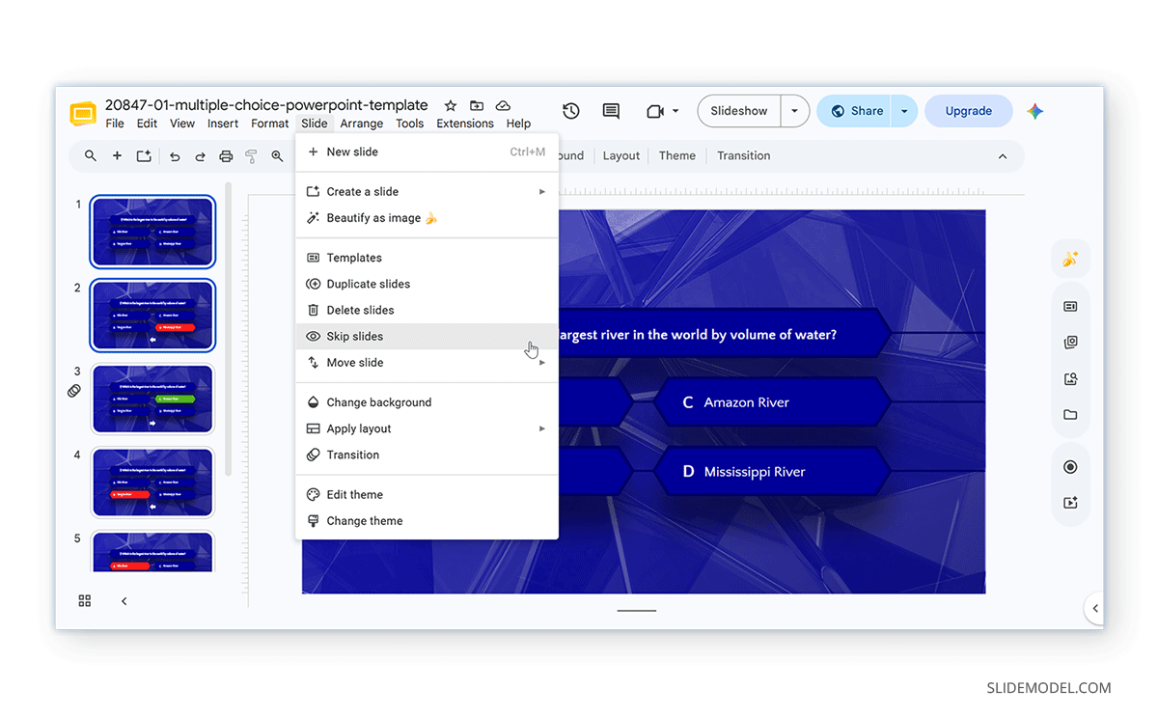This screenshot has width=1158, height=717.
Task: Click the move-to-folder icon beside title
Action: pos(477,105)
